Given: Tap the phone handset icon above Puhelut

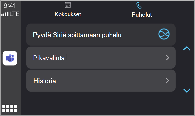Looking at the screenshot, I should (139, 5).
